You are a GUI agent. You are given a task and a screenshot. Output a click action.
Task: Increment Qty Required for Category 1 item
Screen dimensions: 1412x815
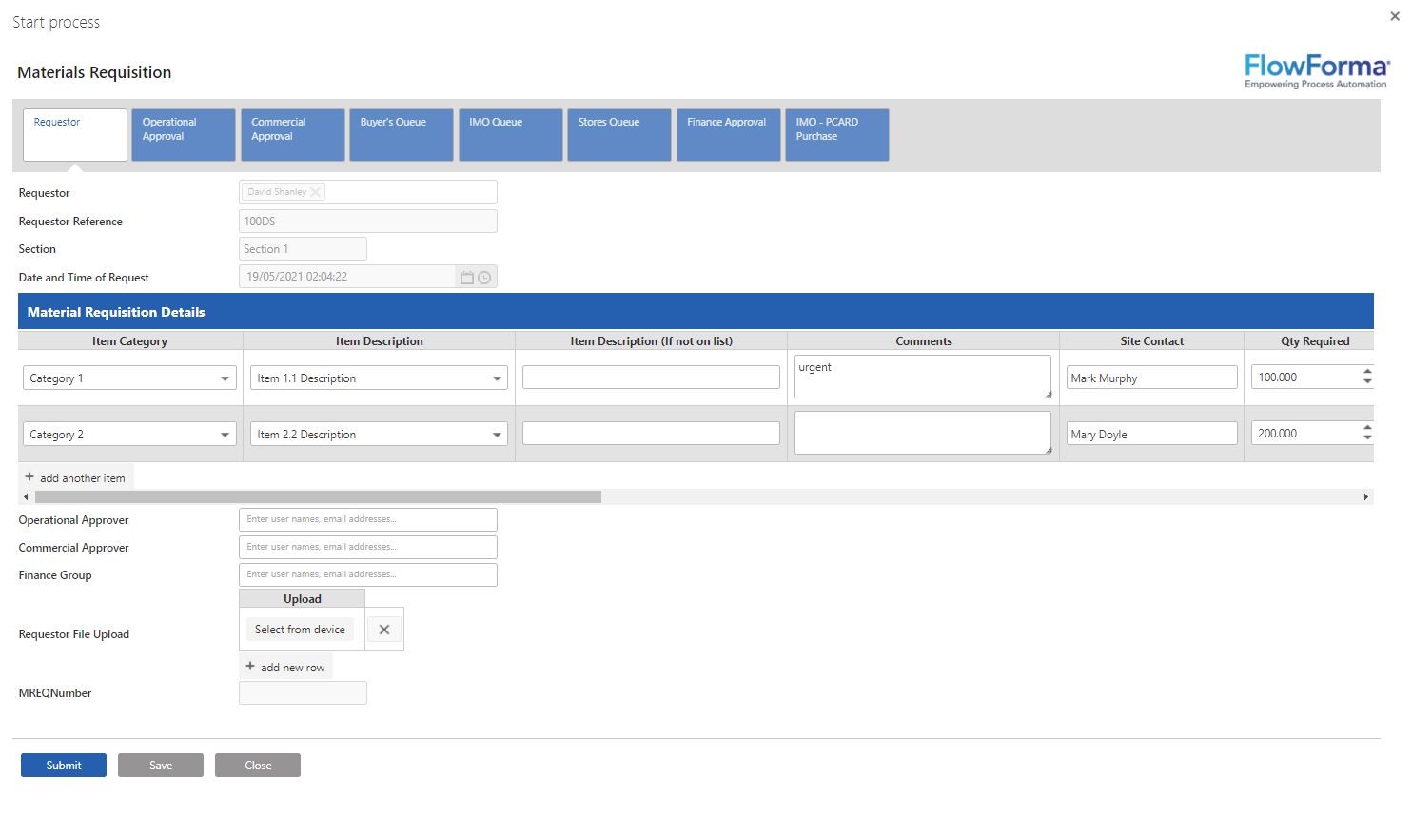[1367, 372]
